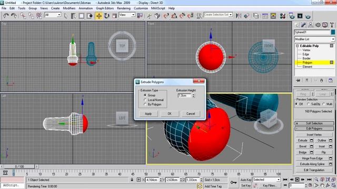Viewport: 337px width, 189px height.
Task: Cancel the Extrude Polygons dialog
Action: coord(191,114)
